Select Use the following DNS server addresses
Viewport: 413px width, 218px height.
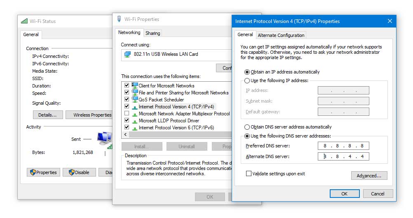[247, 136]
